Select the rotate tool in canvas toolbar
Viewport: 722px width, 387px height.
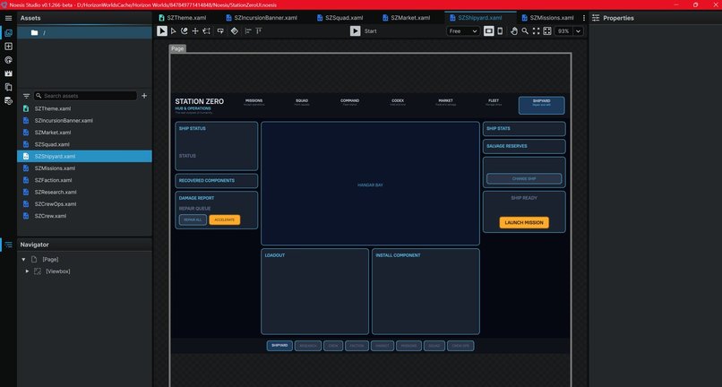[x=185, y=30]
